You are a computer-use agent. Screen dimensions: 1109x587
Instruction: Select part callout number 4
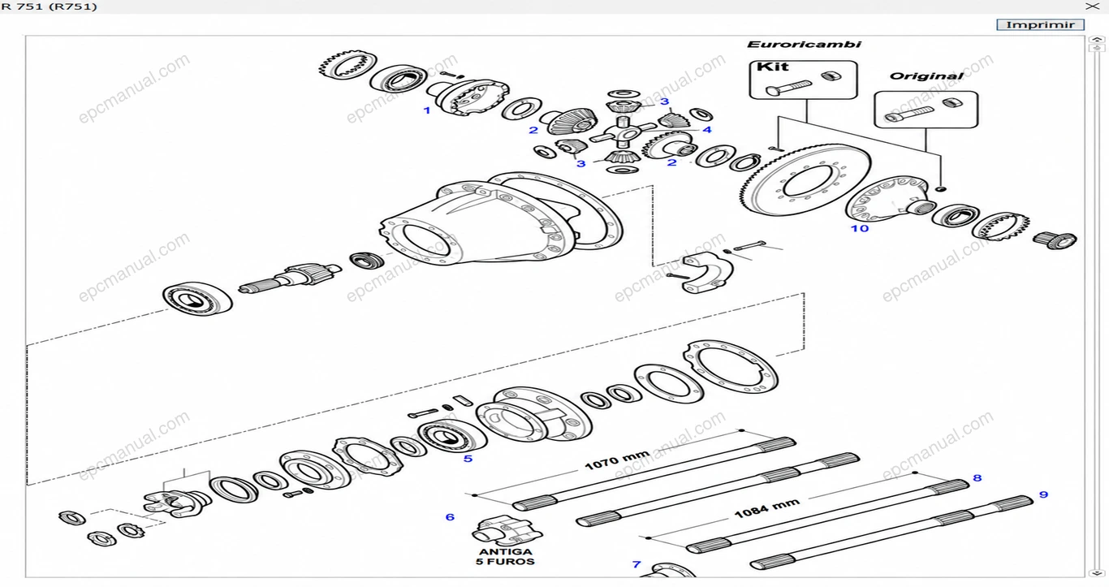tap(706, 129)
